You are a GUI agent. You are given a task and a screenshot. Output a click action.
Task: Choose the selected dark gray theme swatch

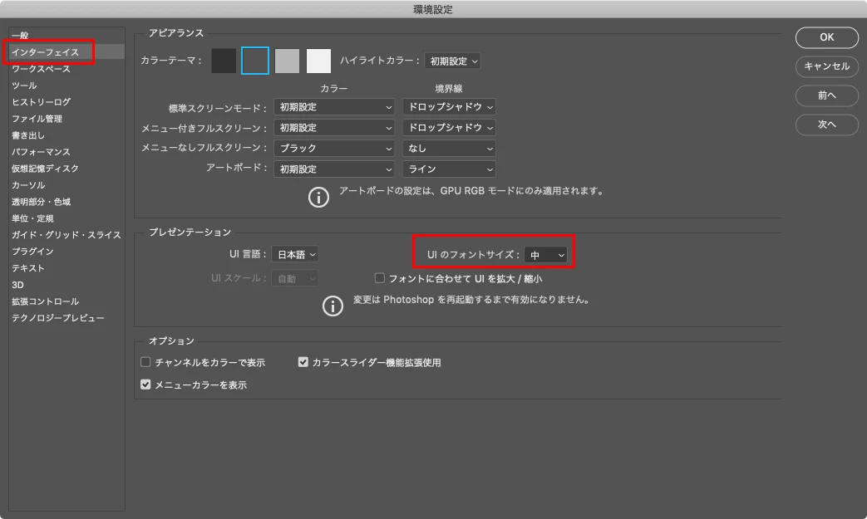pyautogui.click(x=255, y=61)
